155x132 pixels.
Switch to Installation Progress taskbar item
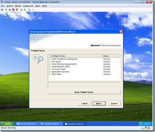(x=52, y=124)
